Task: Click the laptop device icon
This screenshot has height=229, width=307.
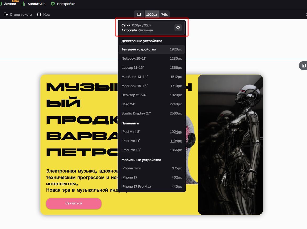Action: (139, 14)
